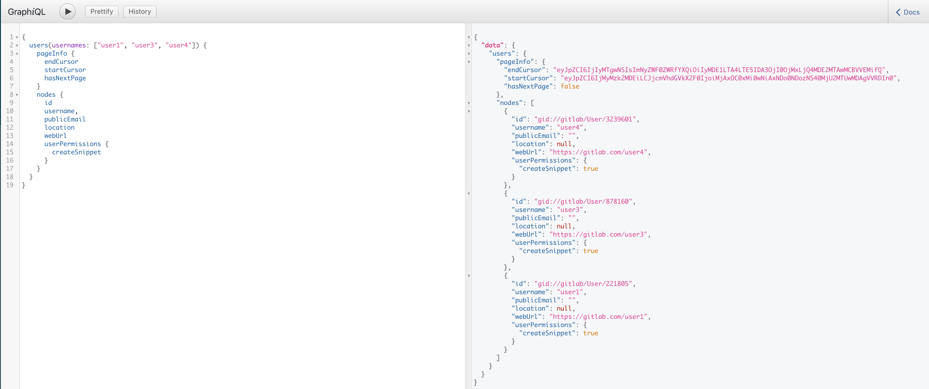Fold the users block on query line 2
Screen dimensions: 929x389
[17, 45]
